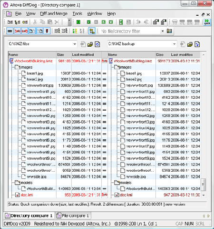Expand the toolbar overflow chevron
This screenshot has width=214, height=229.
69,22
